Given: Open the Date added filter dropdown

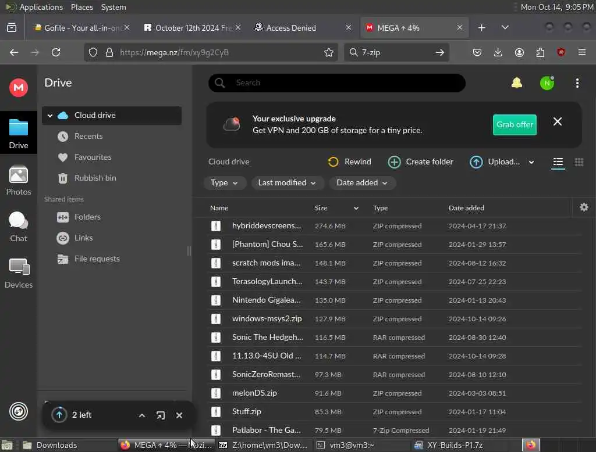Looking at the screenshot, I should (362, 183).
